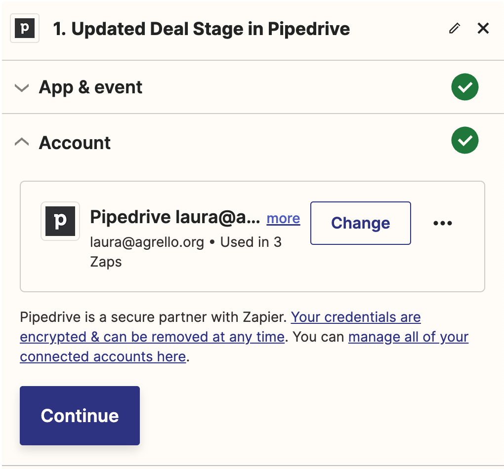504x469 pixels.
Task: Expand the App & event section chevron
Action: tap(22, 88)
